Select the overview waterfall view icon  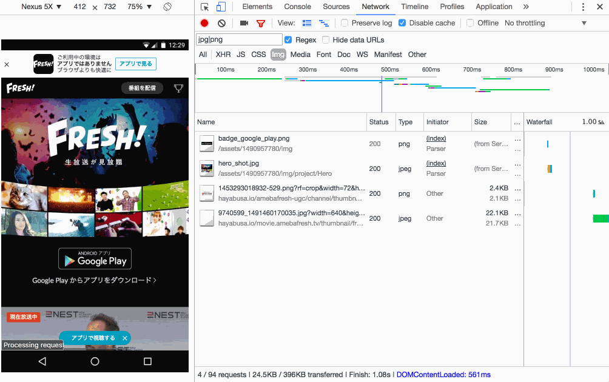point(323,23)
